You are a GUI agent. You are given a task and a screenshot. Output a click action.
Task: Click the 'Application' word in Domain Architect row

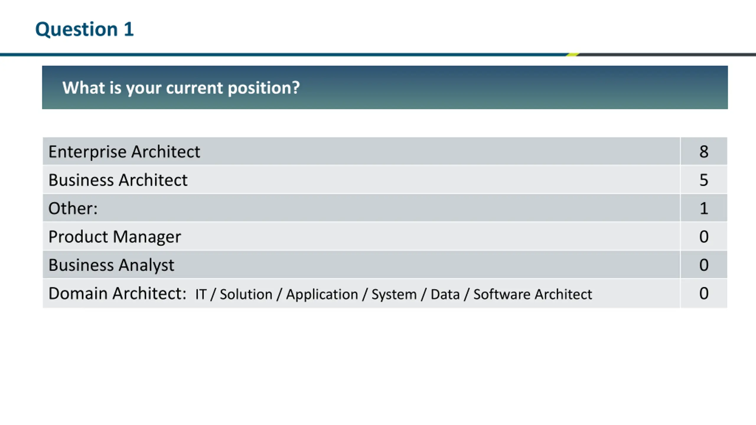pyautogui.click(x=322, y=295)
